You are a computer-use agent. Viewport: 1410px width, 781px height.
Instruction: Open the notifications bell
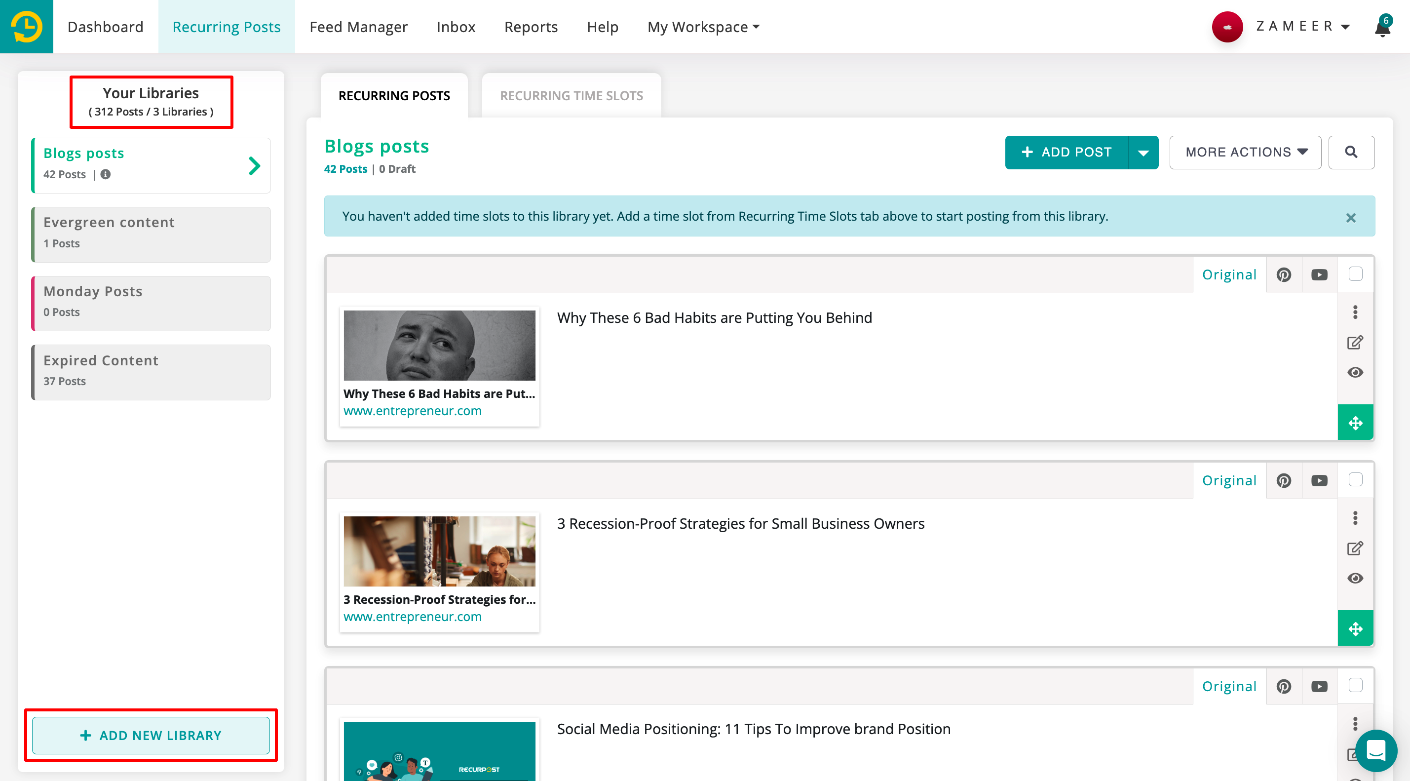[1383, 27]
